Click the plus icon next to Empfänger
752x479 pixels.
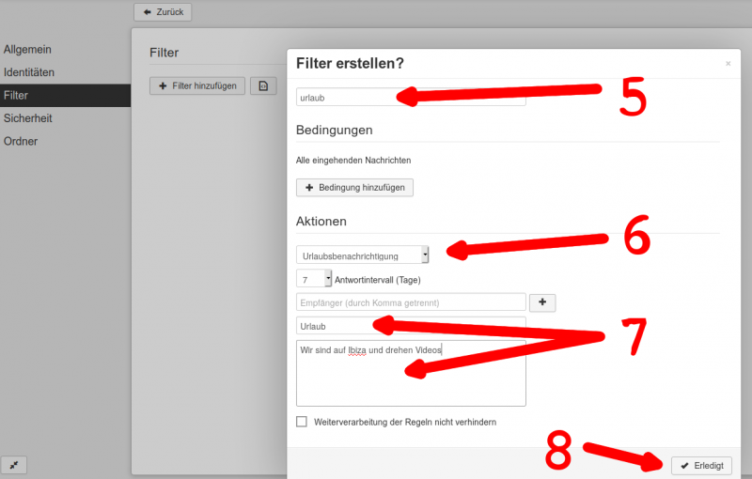[542, 302]
